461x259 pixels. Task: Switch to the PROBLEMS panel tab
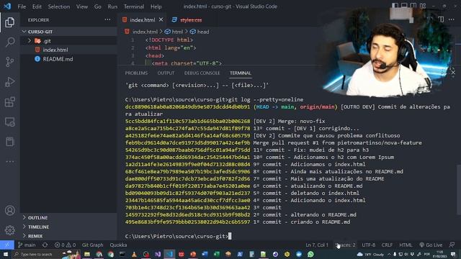(136, 73)
